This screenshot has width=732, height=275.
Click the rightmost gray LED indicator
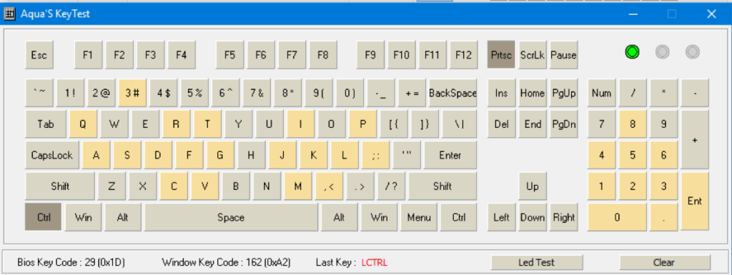click(x=692, y=51)
